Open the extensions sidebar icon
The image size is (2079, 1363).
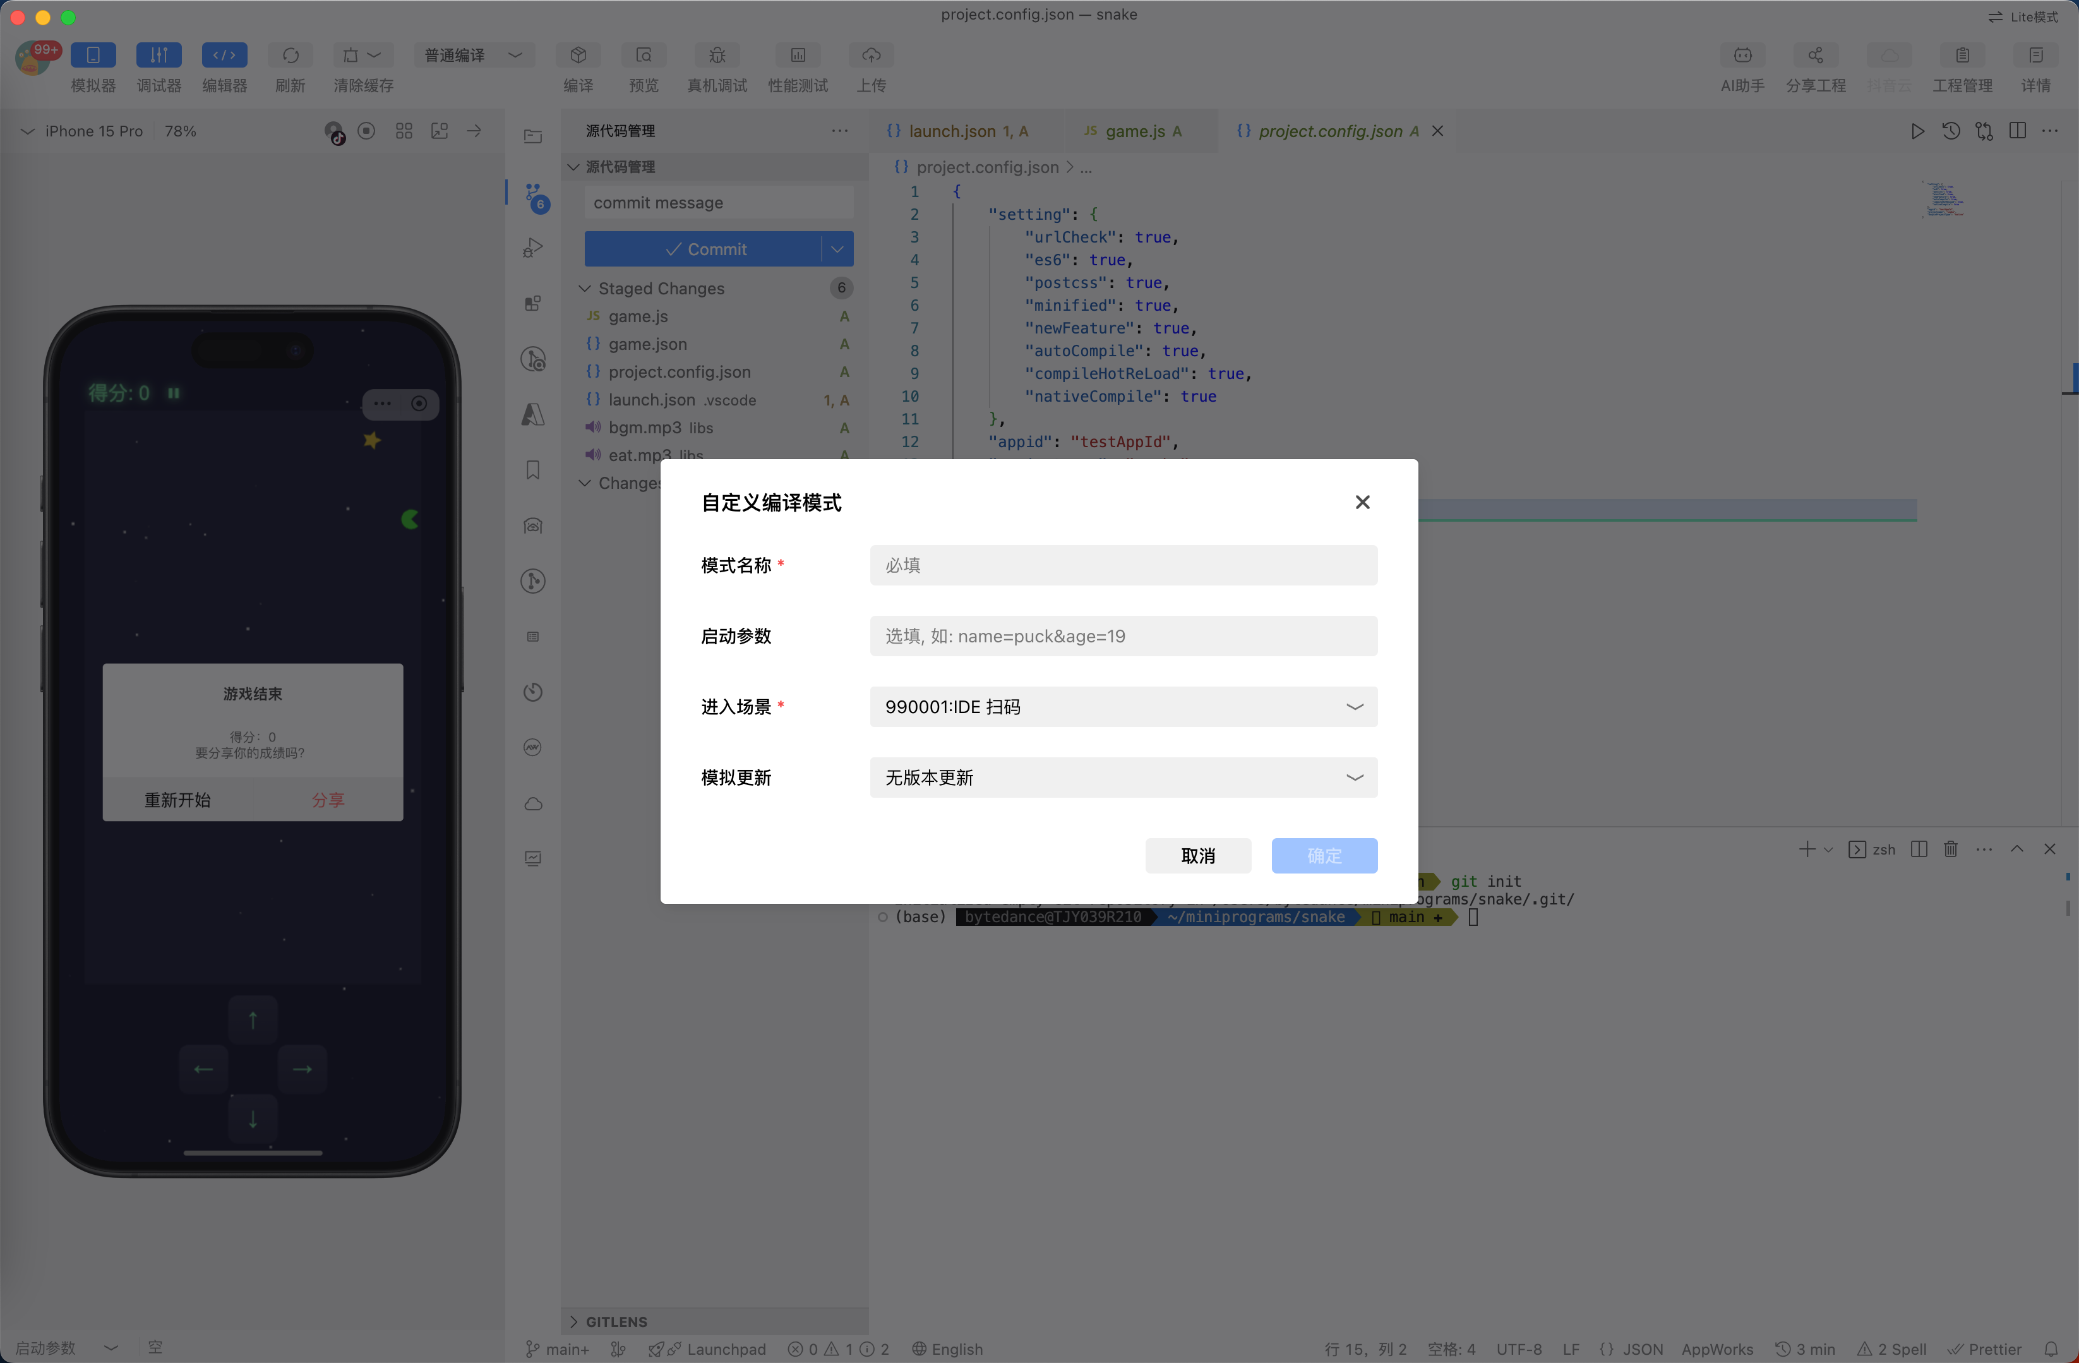(533, 303)
